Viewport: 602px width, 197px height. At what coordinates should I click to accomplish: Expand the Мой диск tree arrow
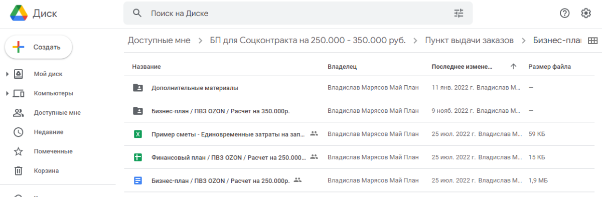(x=7, y=74)
